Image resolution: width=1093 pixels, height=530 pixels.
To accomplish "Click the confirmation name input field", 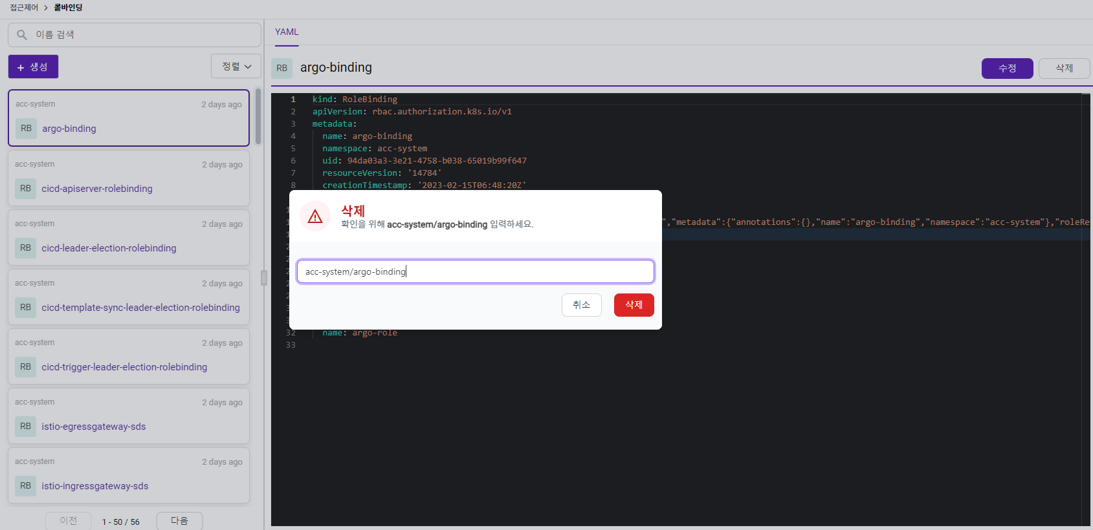I will (476, 271).
